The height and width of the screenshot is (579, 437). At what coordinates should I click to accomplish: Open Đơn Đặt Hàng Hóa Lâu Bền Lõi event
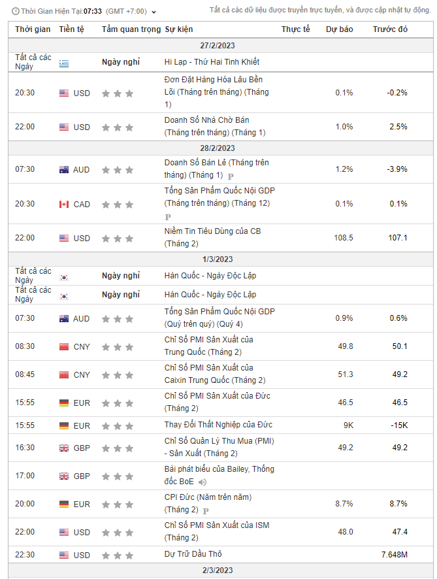click(x=217, y=92)
